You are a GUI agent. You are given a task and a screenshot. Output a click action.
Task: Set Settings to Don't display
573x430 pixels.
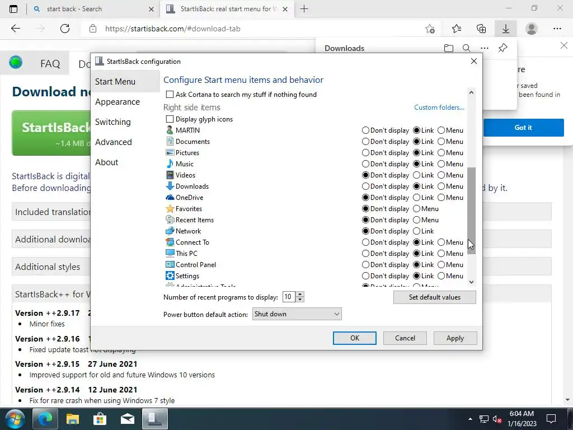click(x=365, y=275)
